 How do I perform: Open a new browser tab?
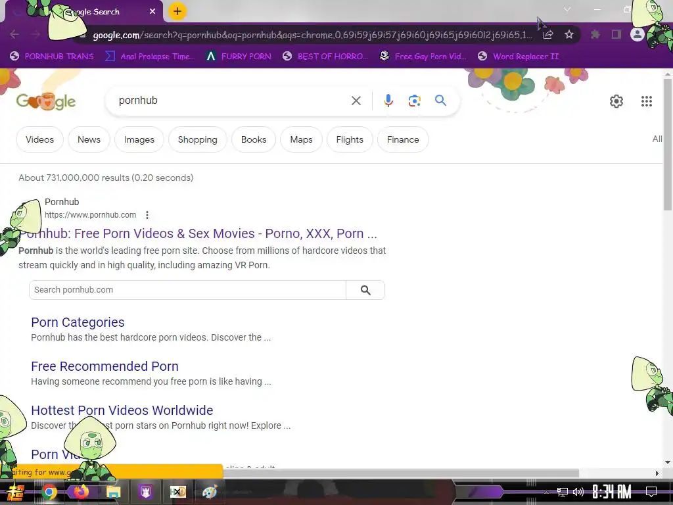177,12
